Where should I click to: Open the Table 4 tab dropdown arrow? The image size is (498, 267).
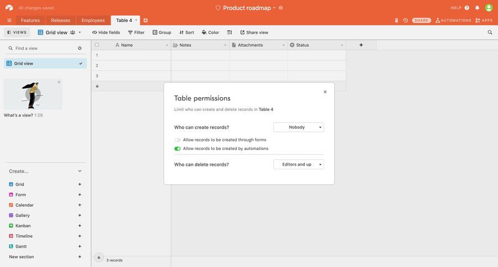click(x=136, y=20)
